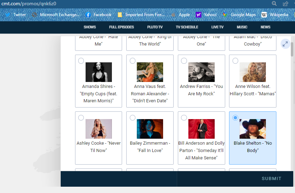Screen dimensions: 295x193
Task: Open the Microsoft Exchange bookmark globe icon
Action: [34, 15]
